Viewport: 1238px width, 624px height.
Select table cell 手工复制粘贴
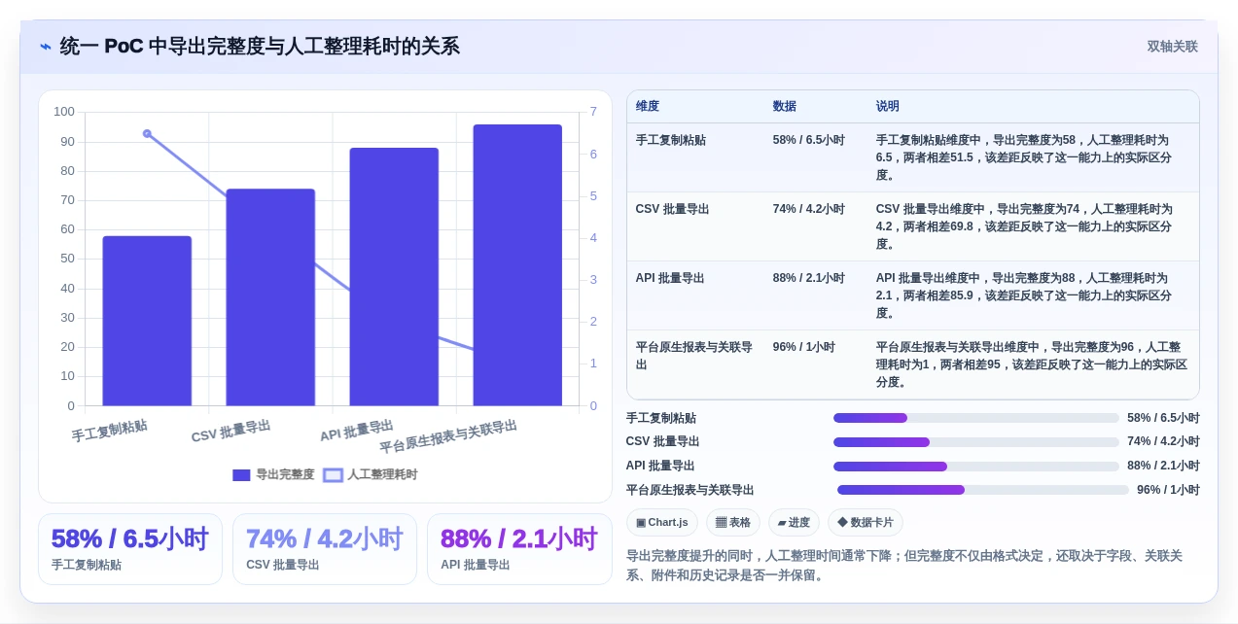tap(671, 140)
